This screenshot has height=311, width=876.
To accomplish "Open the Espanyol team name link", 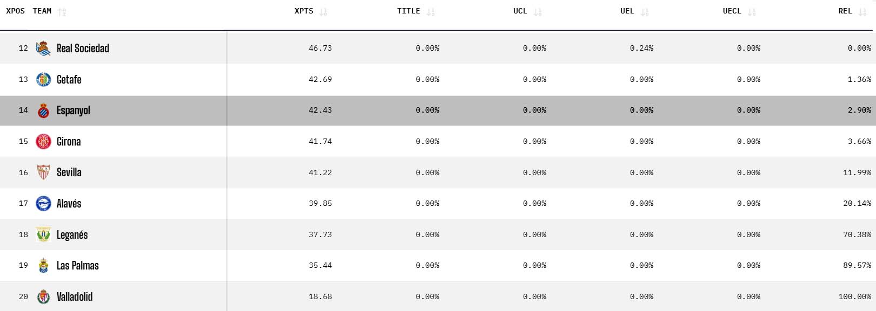I will click(x=73, y=110).
